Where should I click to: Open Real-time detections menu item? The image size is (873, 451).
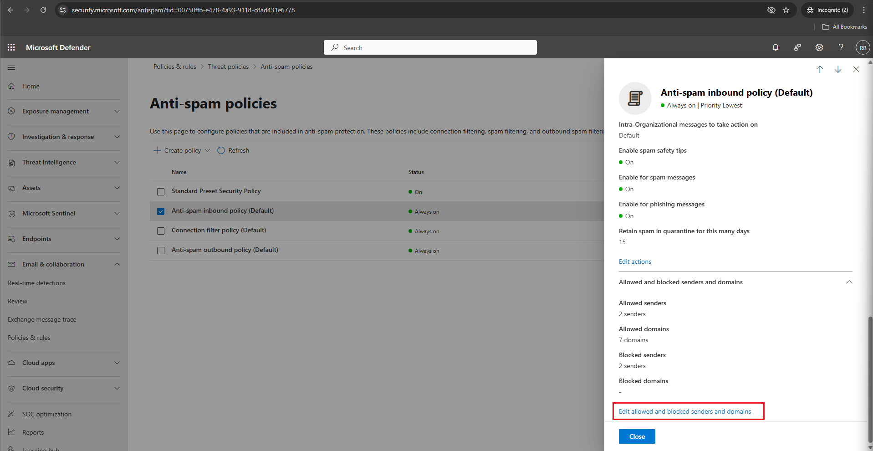coord(36,283)
